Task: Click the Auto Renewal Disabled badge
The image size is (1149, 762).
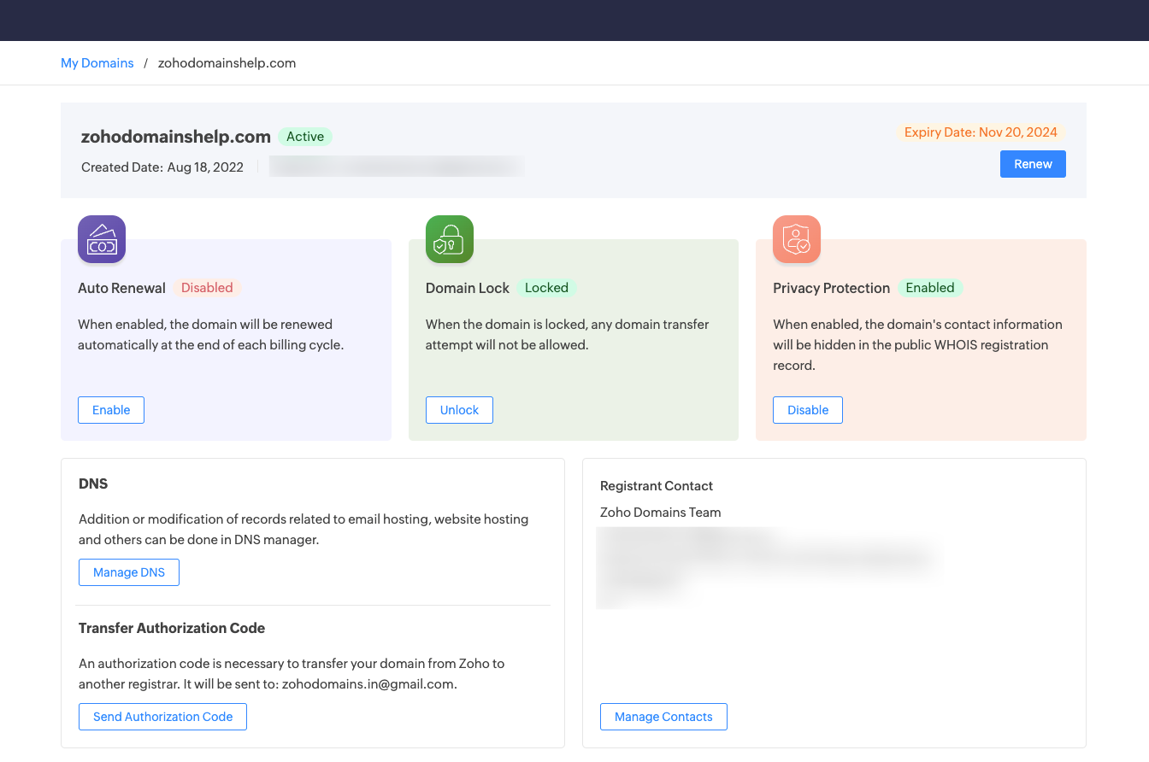Action: [207, 288]
